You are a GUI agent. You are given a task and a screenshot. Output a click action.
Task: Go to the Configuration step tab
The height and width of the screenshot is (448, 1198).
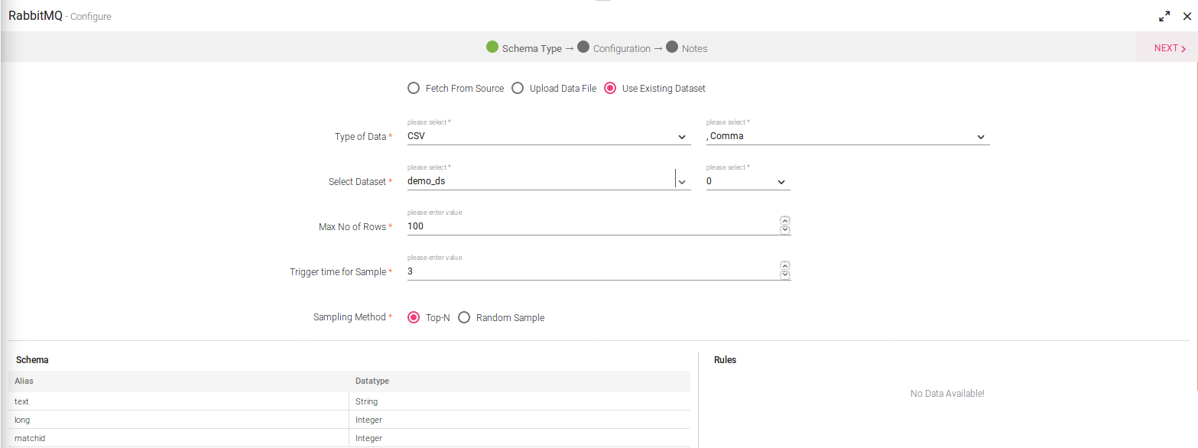coord(621,49)
